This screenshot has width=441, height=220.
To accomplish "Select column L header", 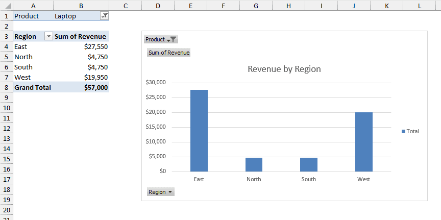I will click(420, 6).
